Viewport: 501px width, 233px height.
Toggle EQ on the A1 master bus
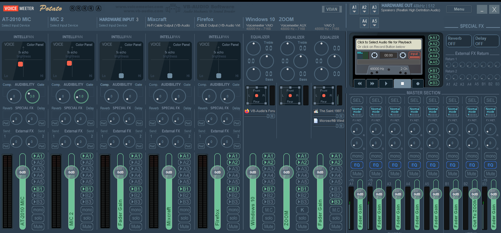coord(357,165)
